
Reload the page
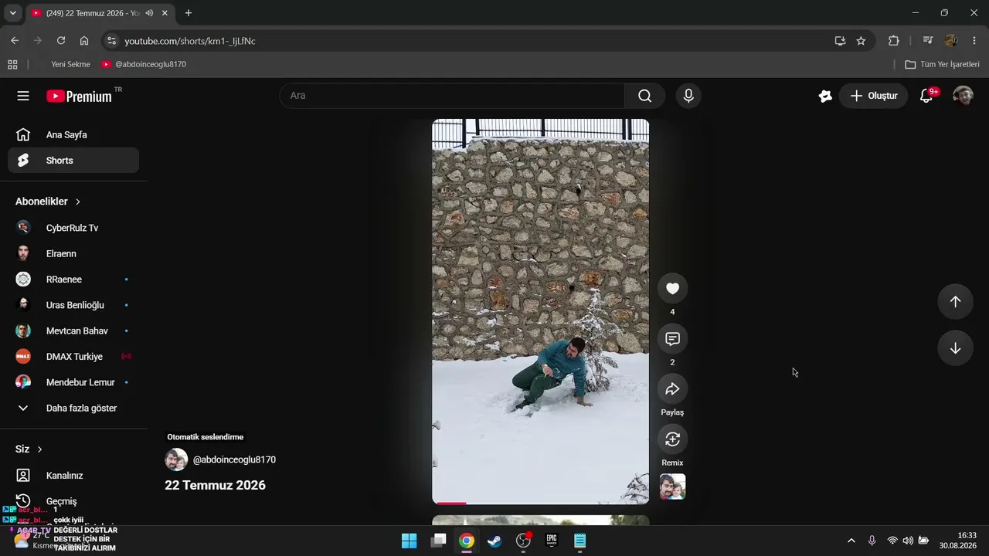pos(61,41)
